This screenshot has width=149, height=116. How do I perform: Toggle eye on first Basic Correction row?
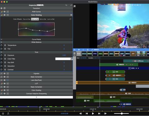pos(5,77)
